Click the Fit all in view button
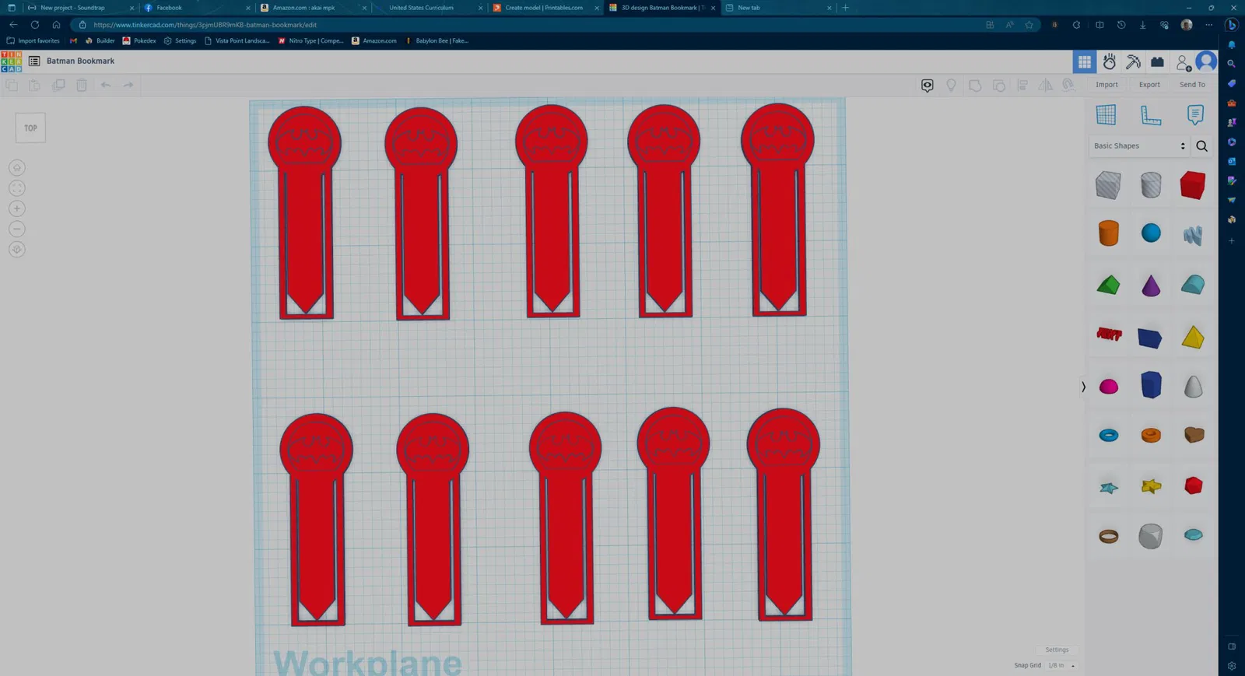This screenshot has height=676, width=1245. [17, 188]
